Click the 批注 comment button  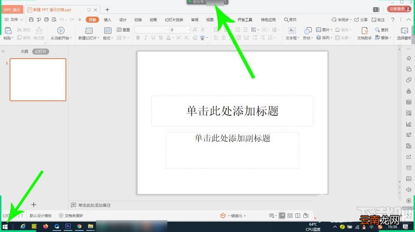click(378, 20)
